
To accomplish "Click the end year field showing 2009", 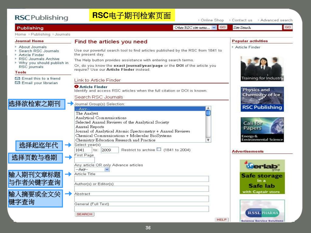I will (x=110, y=150).
